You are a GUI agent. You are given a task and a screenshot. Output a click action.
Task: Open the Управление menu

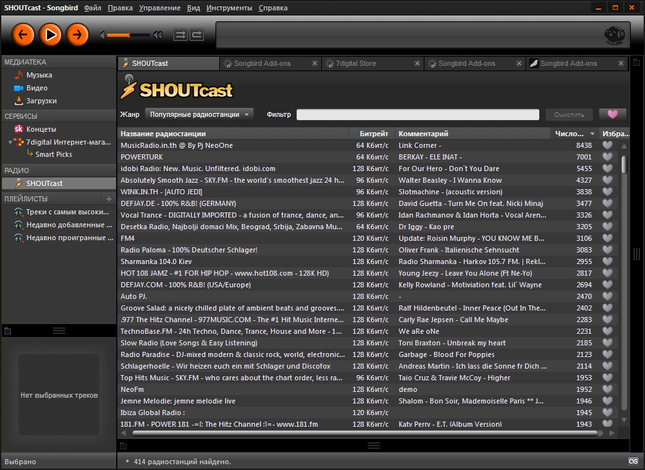[159, 8]
